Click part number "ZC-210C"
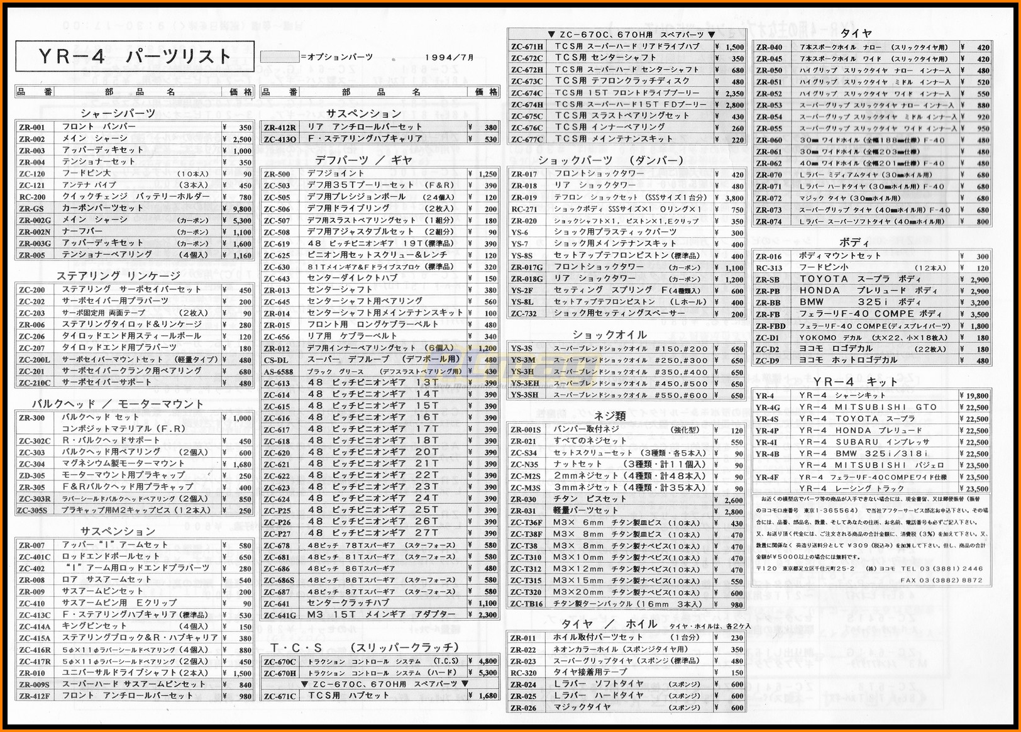Screen dimensions: 1021x732 [x=35, y=382]
